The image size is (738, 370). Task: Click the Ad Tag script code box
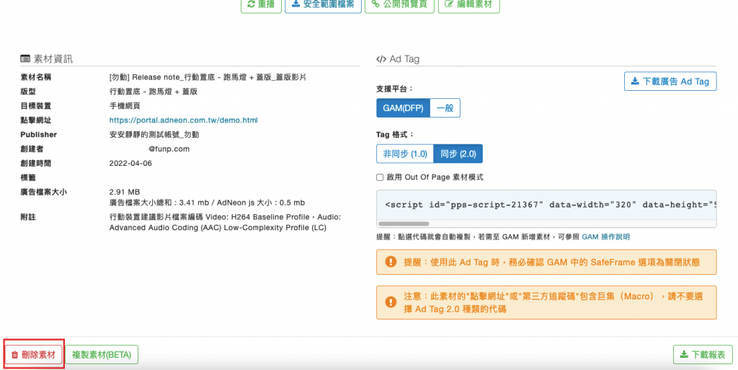pyautogui.click(x=546, y=205)
